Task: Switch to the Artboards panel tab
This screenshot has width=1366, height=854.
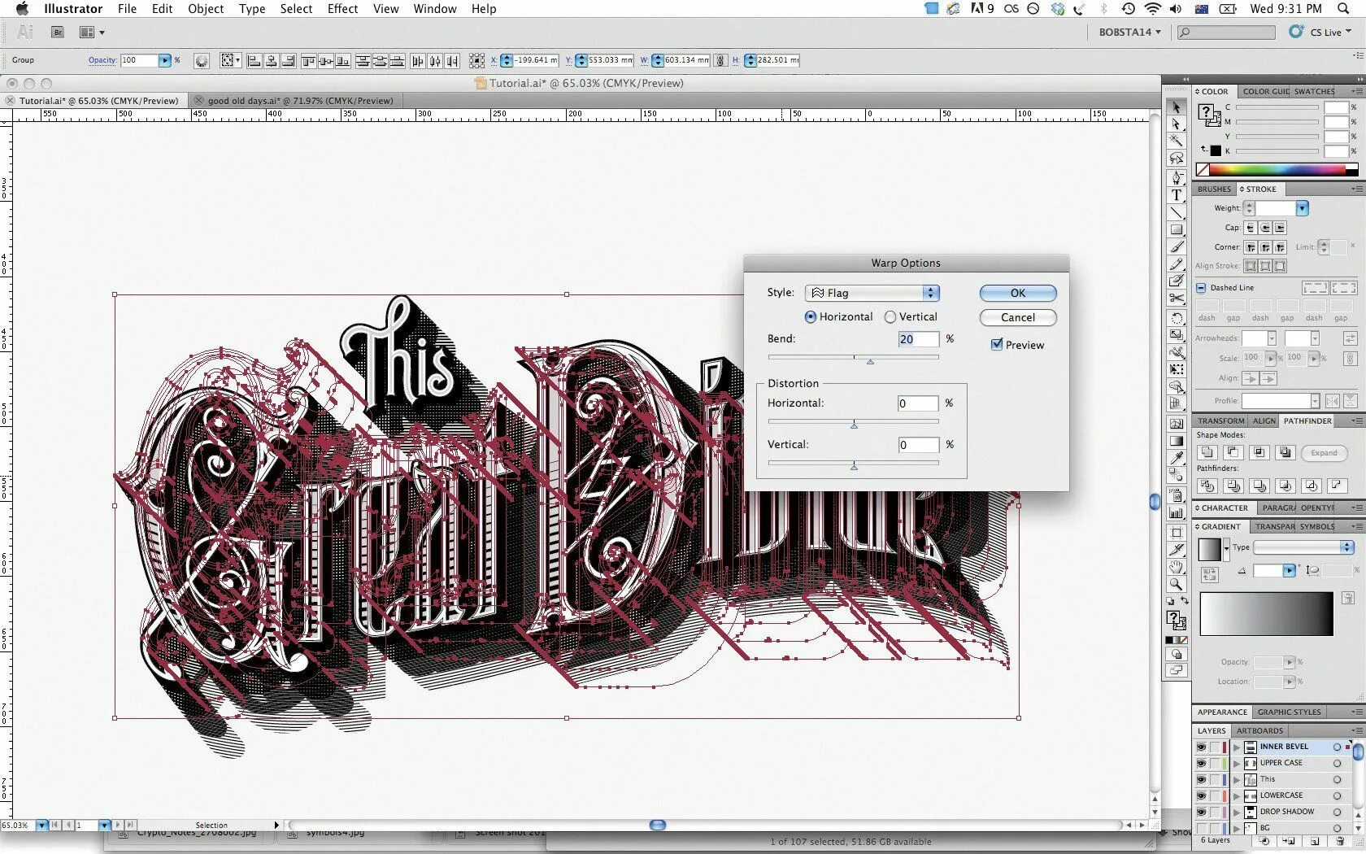Action: (1259, 730)
